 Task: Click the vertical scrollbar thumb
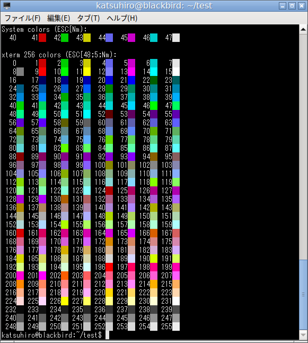point(303,295)
